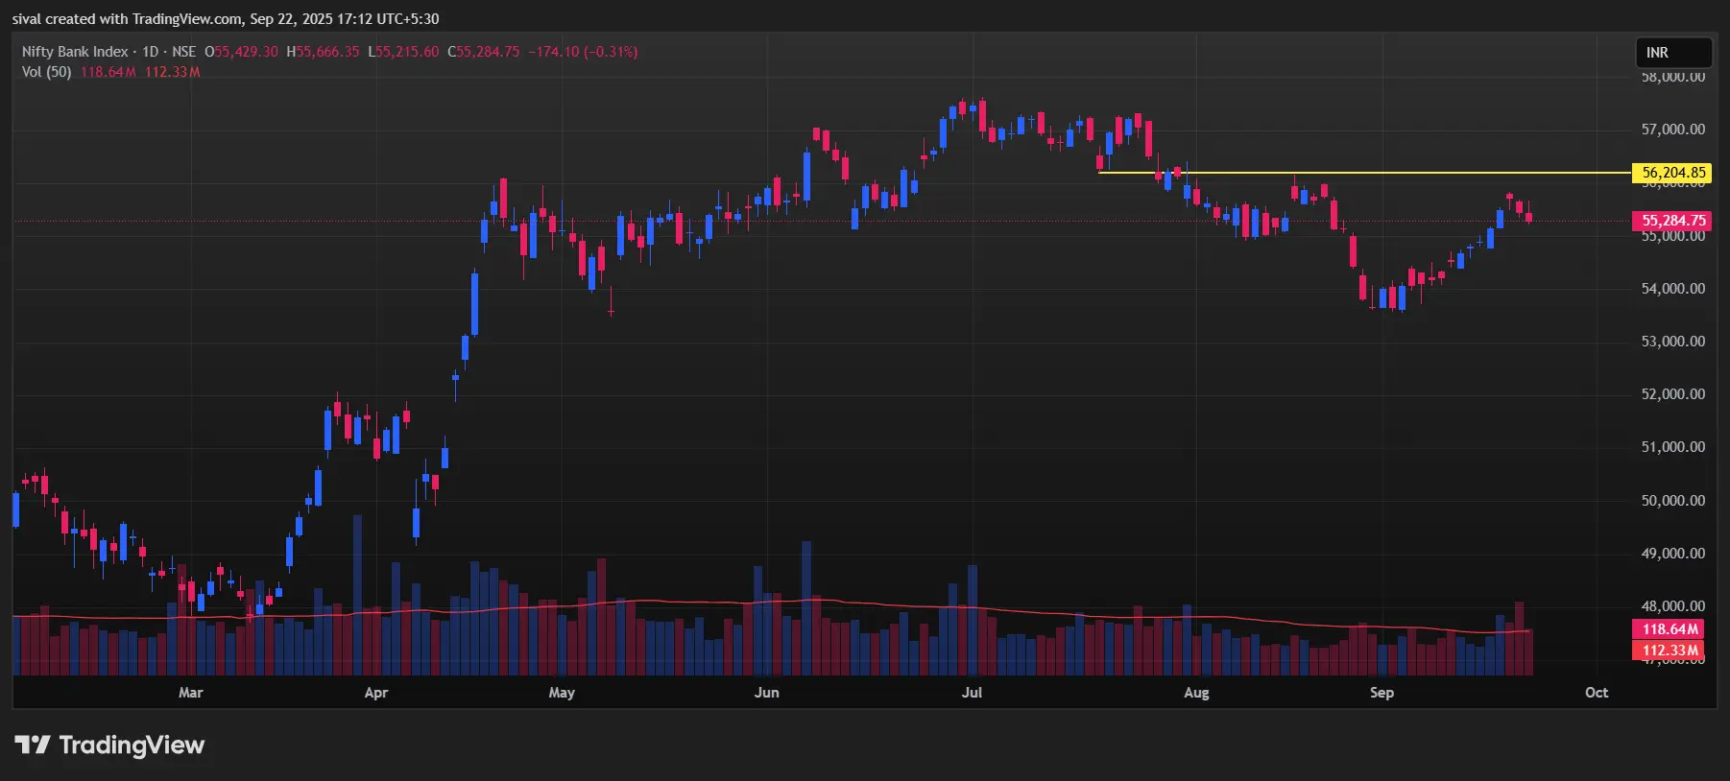Click the Oct label on time axis
Image resolution: width=1730 pixels, height=781 pixels.
click(1597, 693)
